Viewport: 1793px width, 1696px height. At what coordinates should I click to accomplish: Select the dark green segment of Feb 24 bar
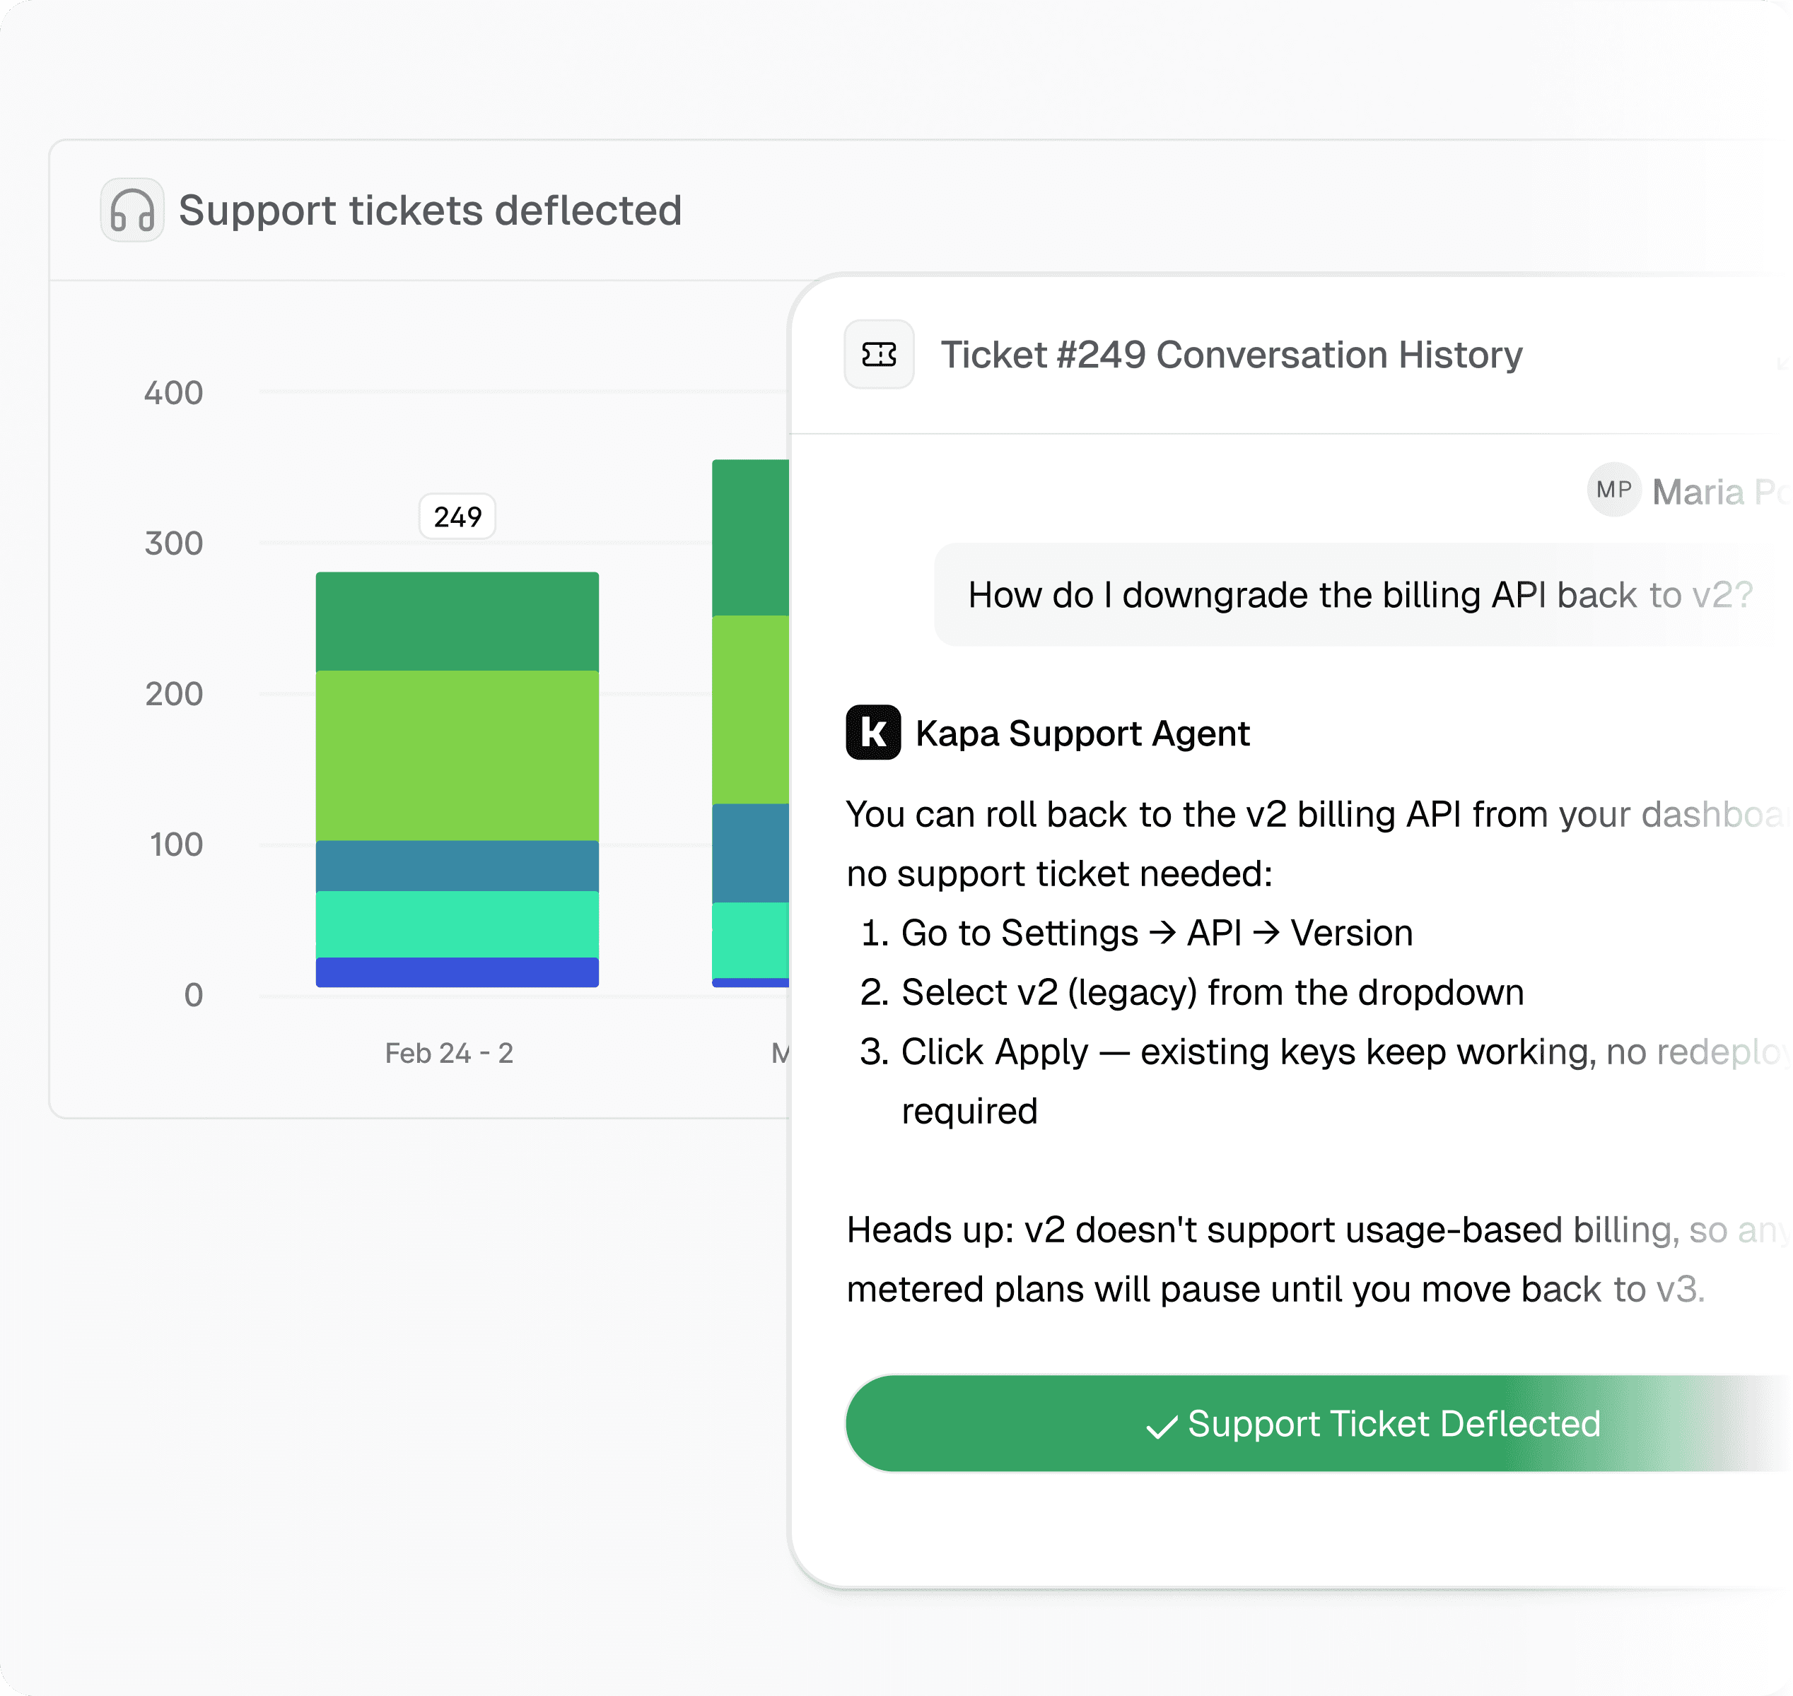(x=457, y=621)
